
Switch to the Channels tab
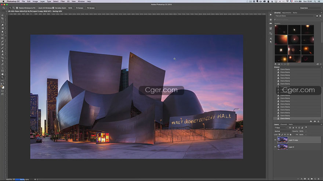(284, 124)
